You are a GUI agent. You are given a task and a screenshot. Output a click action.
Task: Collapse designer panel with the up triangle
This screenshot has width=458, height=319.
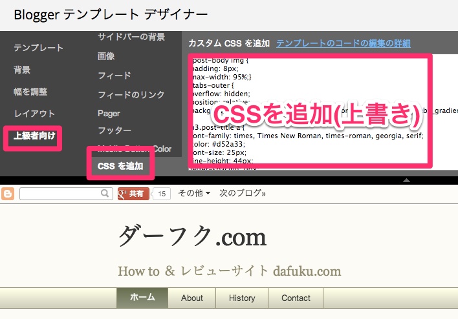click(x=406, y=180)
